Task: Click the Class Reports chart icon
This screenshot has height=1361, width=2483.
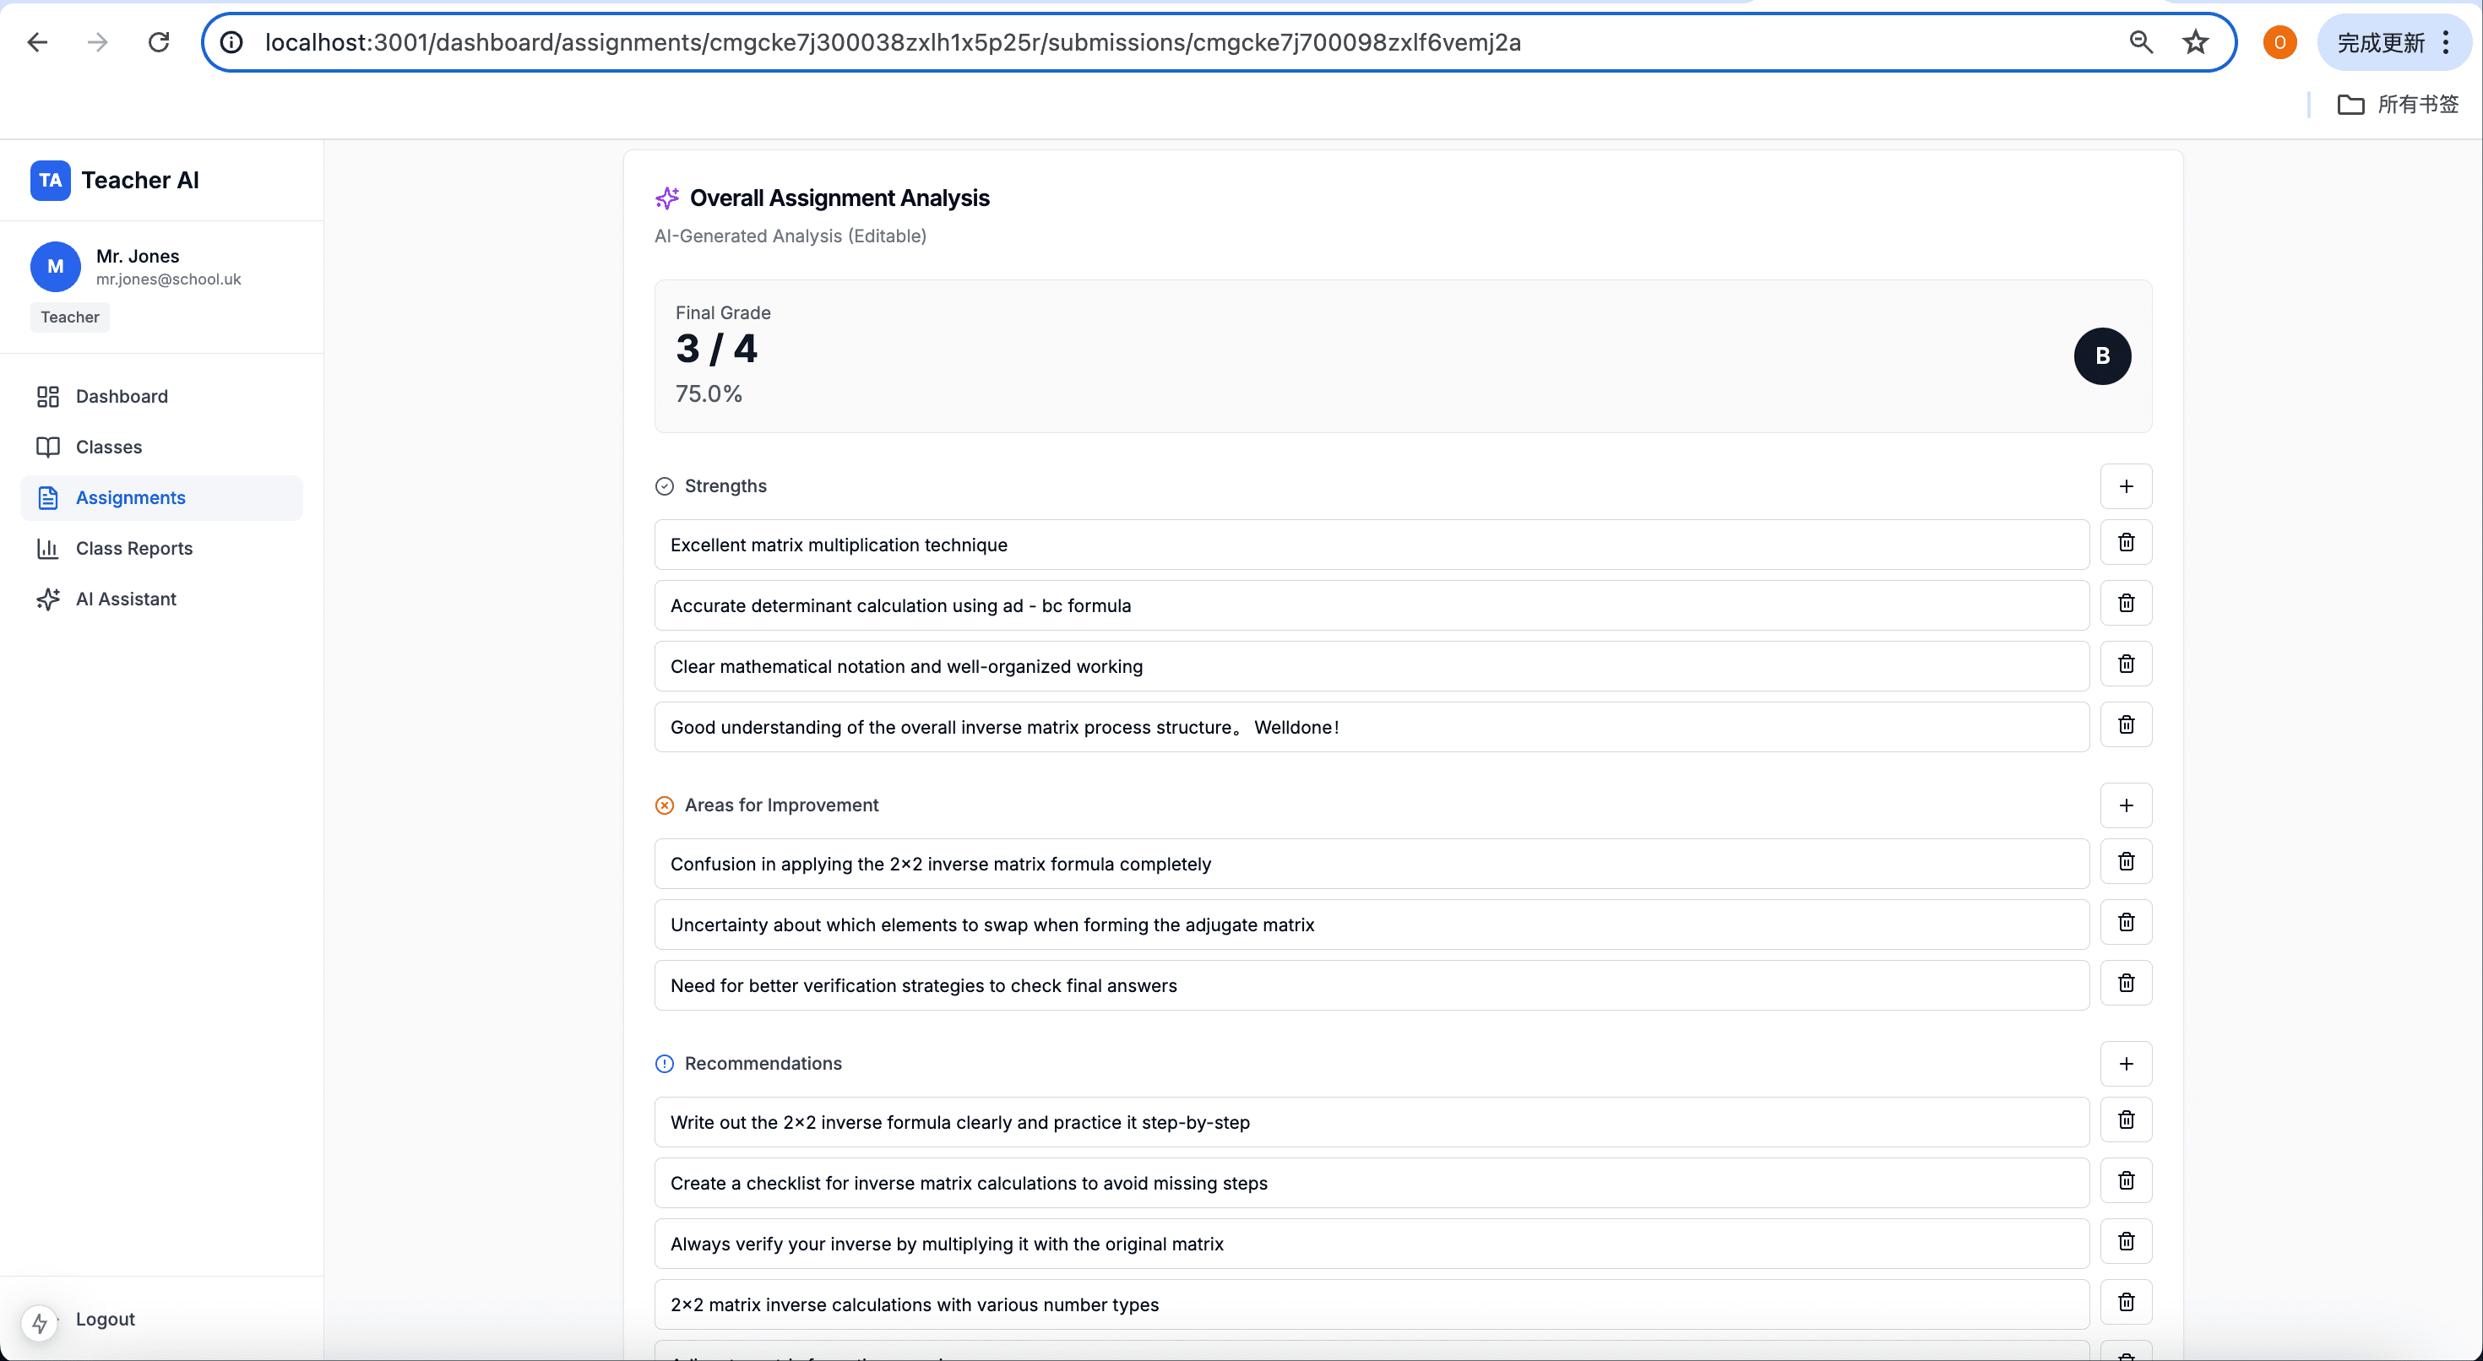Action: coord(48,547)
